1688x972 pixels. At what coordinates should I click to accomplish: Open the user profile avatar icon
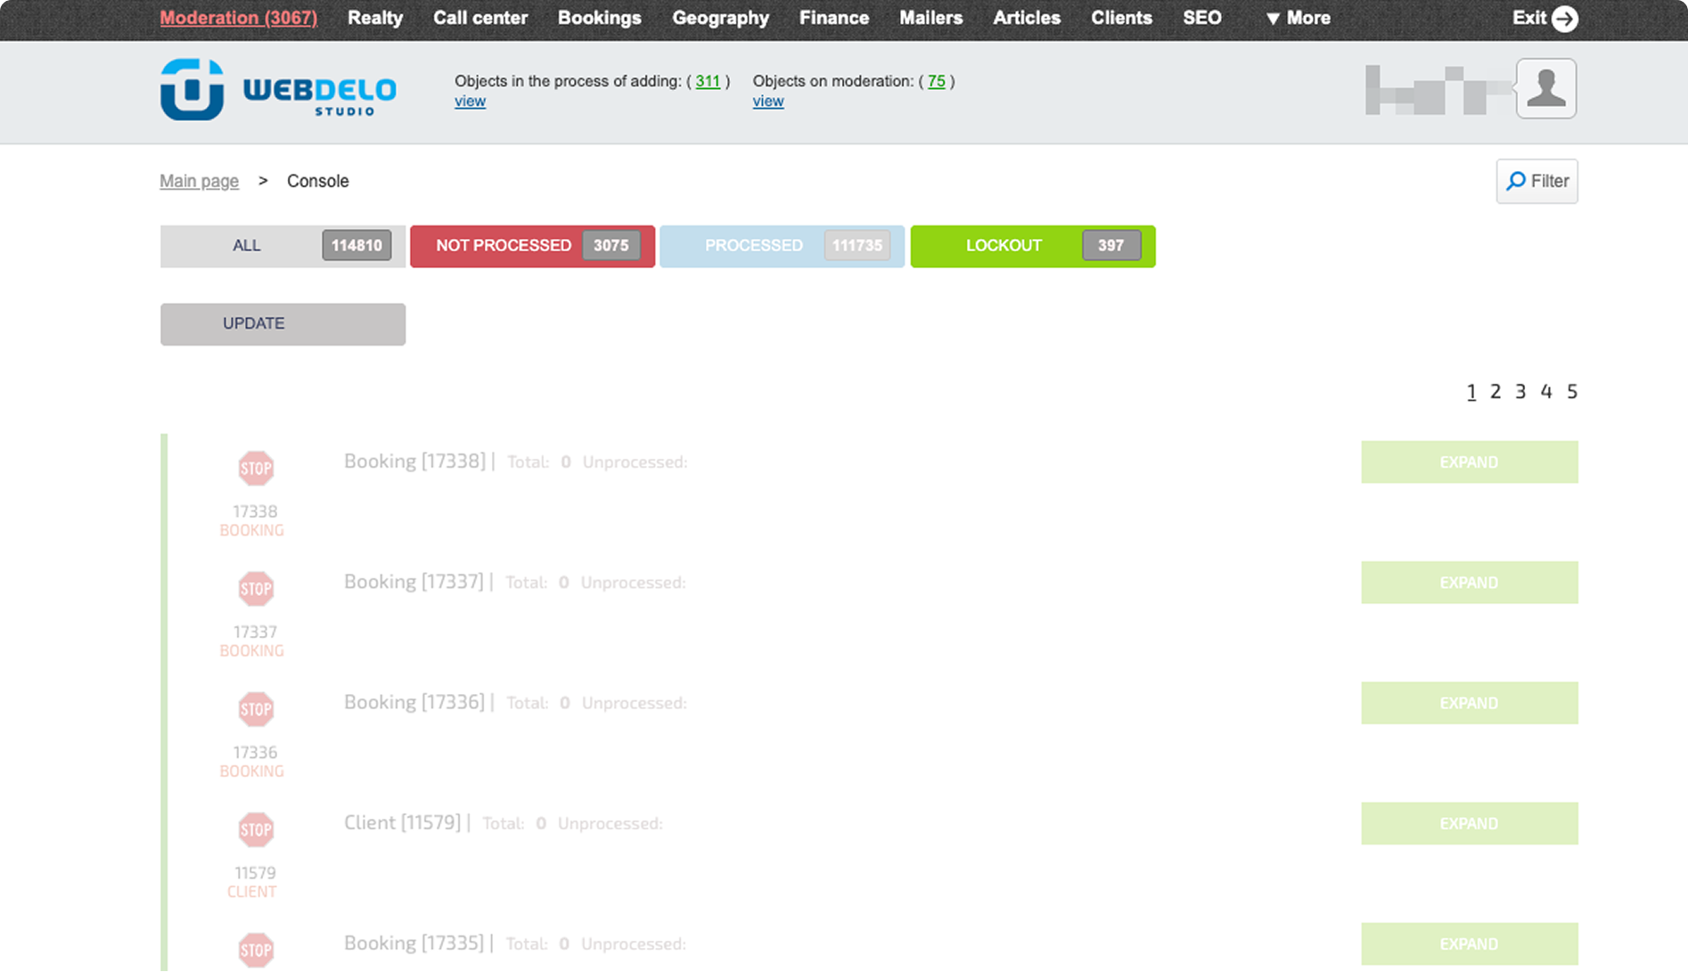pos(1546,89)
